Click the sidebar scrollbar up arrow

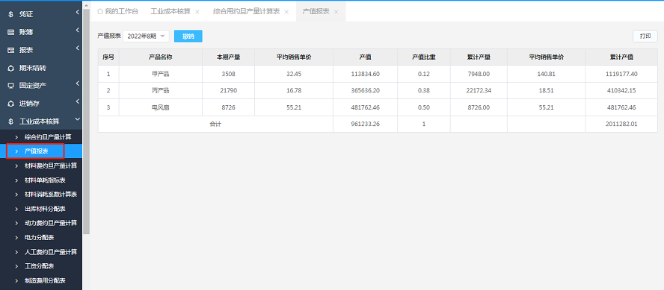click(87, 4)
